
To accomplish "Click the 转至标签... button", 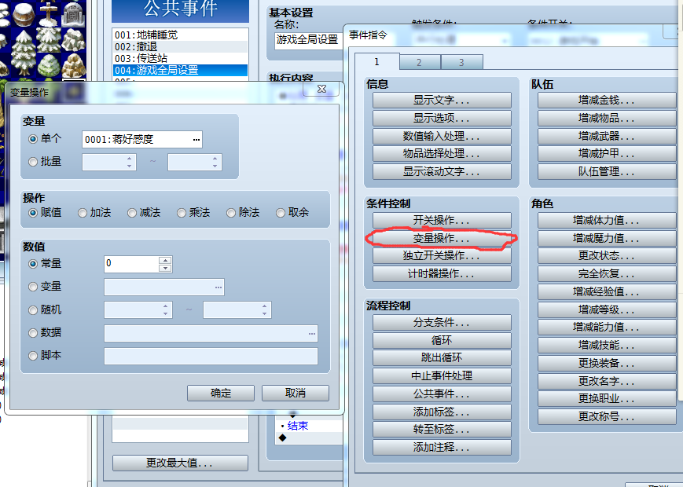I will click(442, 430).
